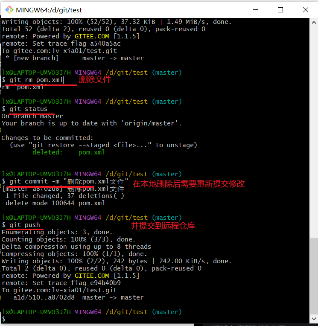Click the 'git push' command text
Image resolution: width=318 pixels, height=326 pixels.
pyautogui.click(x=24, y=225)
